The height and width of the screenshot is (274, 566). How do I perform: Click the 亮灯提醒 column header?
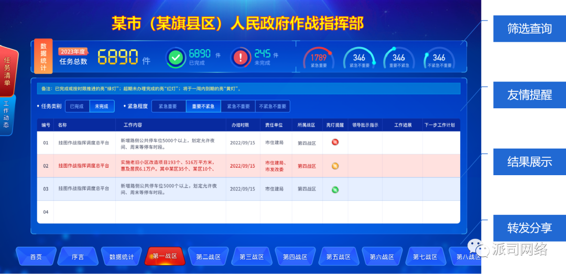[335, 125]
